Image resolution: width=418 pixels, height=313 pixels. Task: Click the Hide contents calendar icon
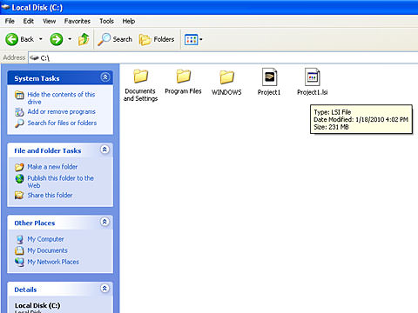[19, 95]
